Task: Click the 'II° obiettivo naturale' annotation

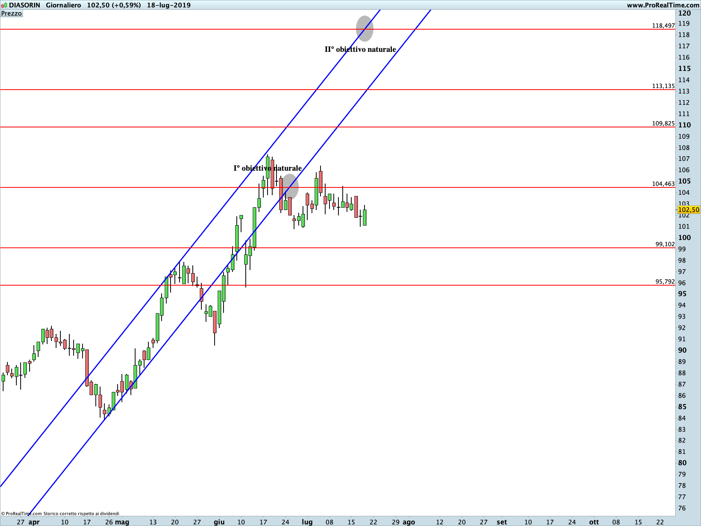Action: (360, 49)
